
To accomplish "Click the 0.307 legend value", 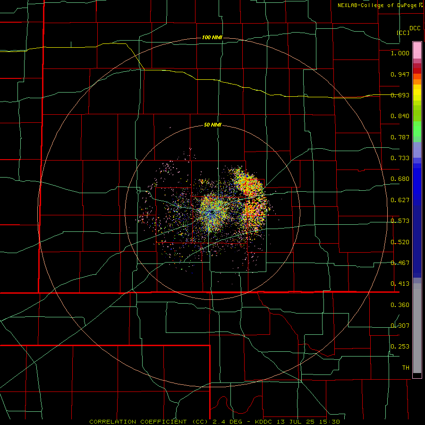I will point(400,325).
